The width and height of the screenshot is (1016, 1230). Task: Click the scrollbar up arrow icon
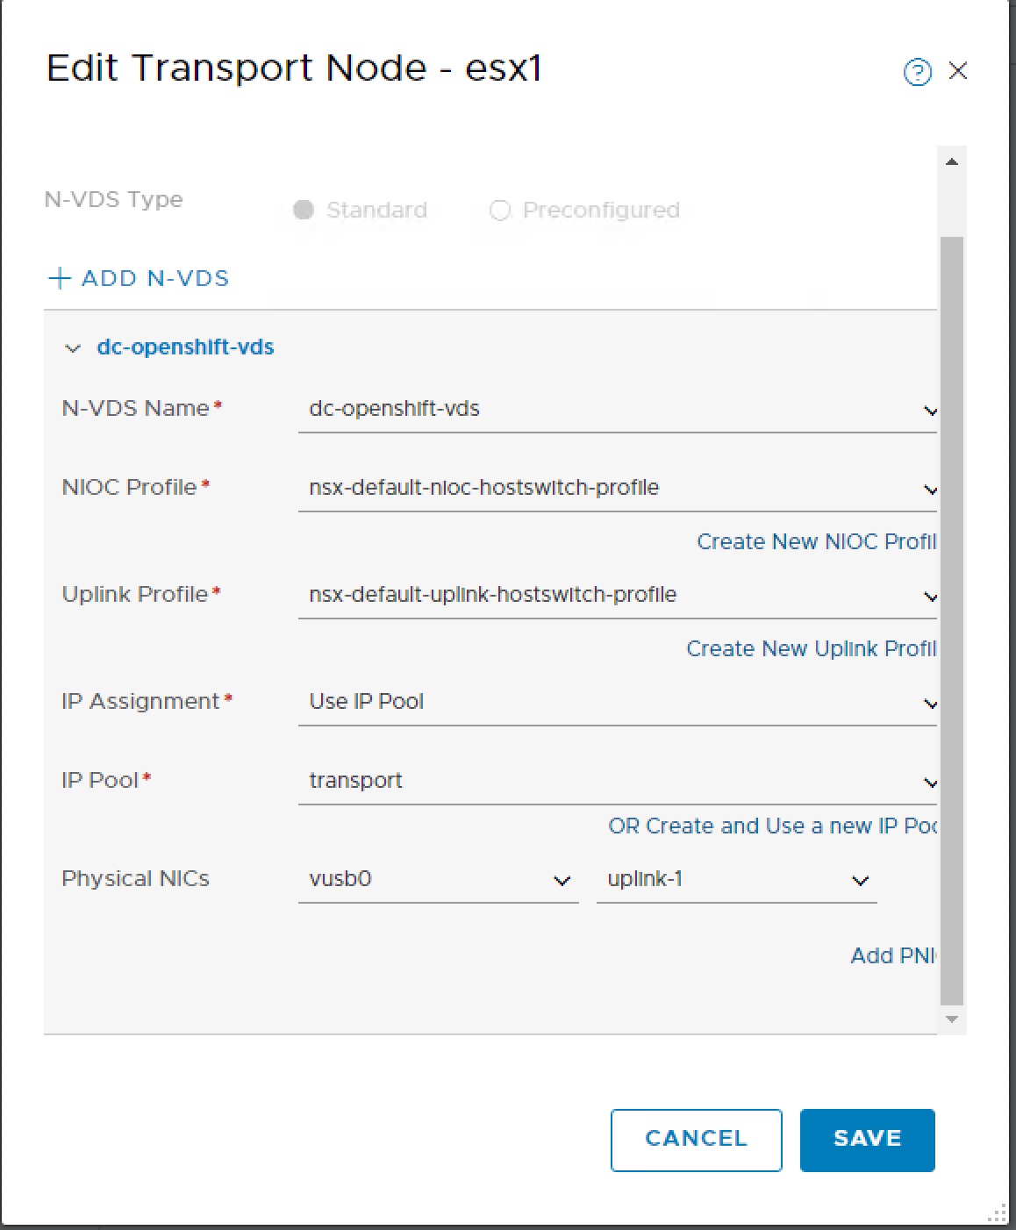tap(952, 161)
